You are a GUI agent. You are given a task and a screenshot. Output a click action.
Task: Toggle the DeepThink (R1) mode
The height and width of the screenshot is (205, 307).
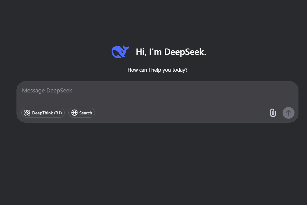point(43,113)
